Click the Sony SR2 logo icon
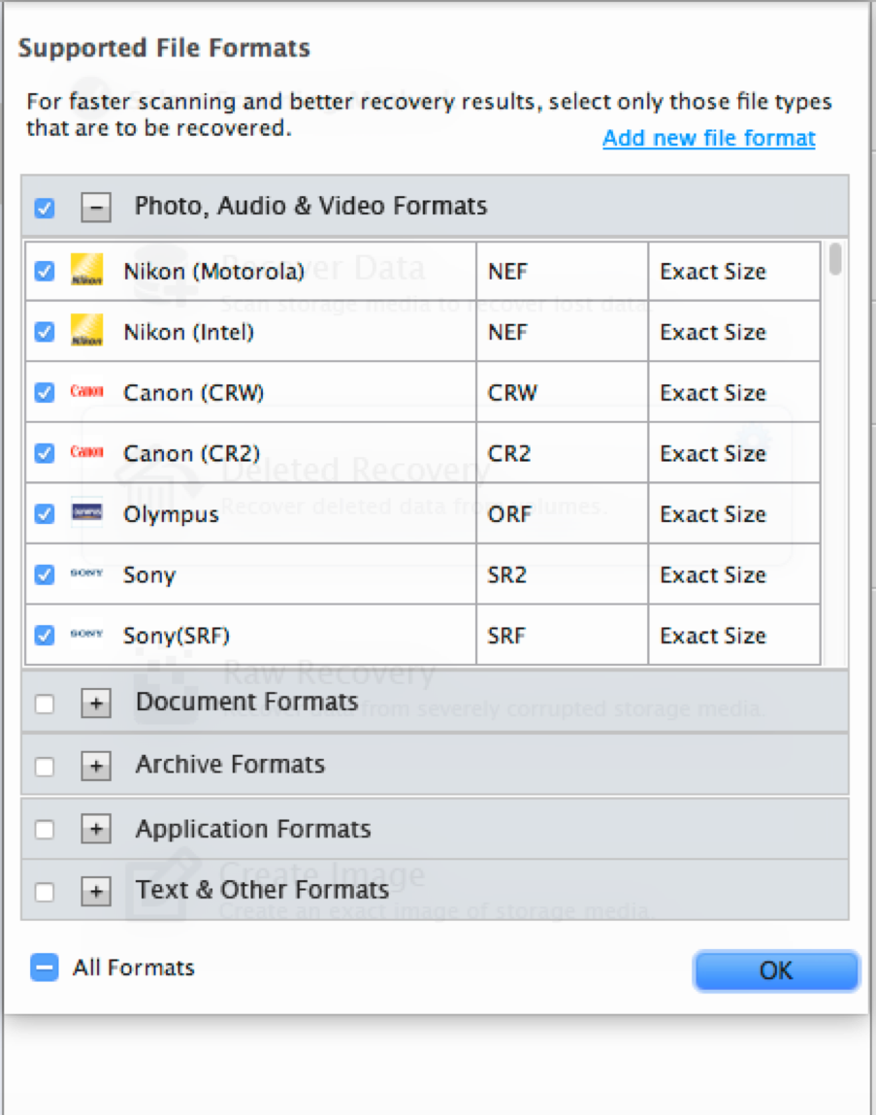The height and width of the screenshot is (1115, 876). [86, 573]
